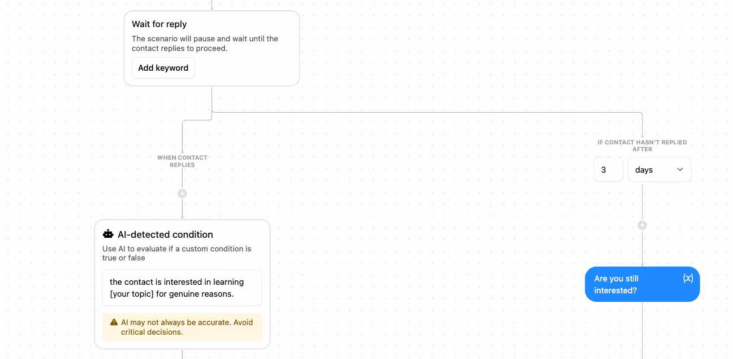The image size is (733, 359).
Task: Click the warning triangle icon in AI notice
Action: point(114,322)
